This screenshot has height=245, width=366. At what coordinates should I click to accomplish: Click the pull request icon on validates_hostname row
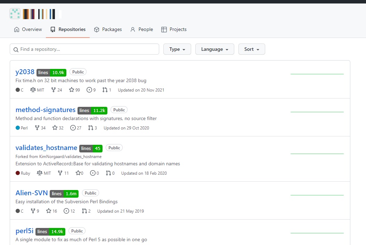(x=108, y=173)
